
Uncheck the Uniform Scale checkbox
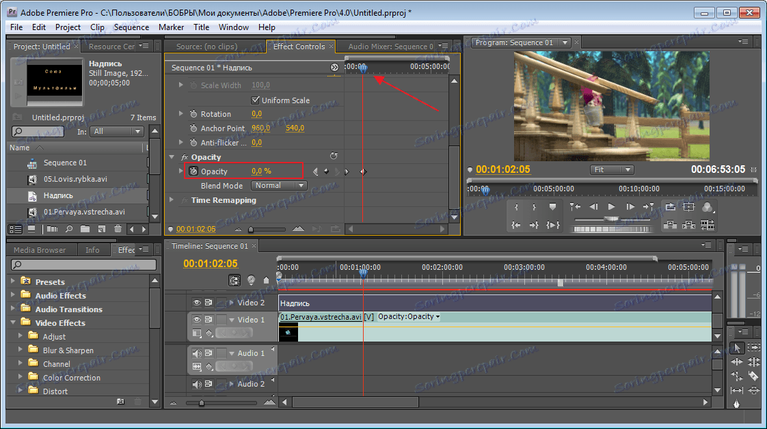(x=256, y=100)
